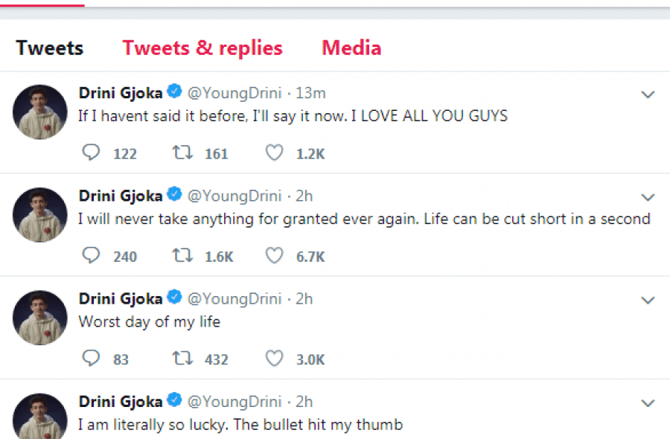Expand the menu arrow on "never take anything" tweet
This screenshot has width=670, height=439.
click(648, 197)
